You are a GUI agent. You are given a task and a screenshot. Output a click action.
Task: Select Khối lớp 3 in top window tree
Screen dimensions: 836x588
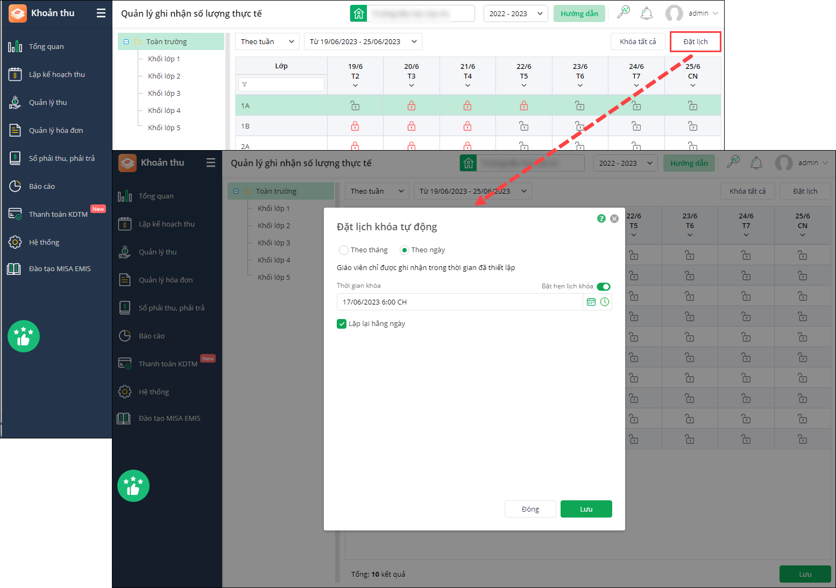click(164, 93)
